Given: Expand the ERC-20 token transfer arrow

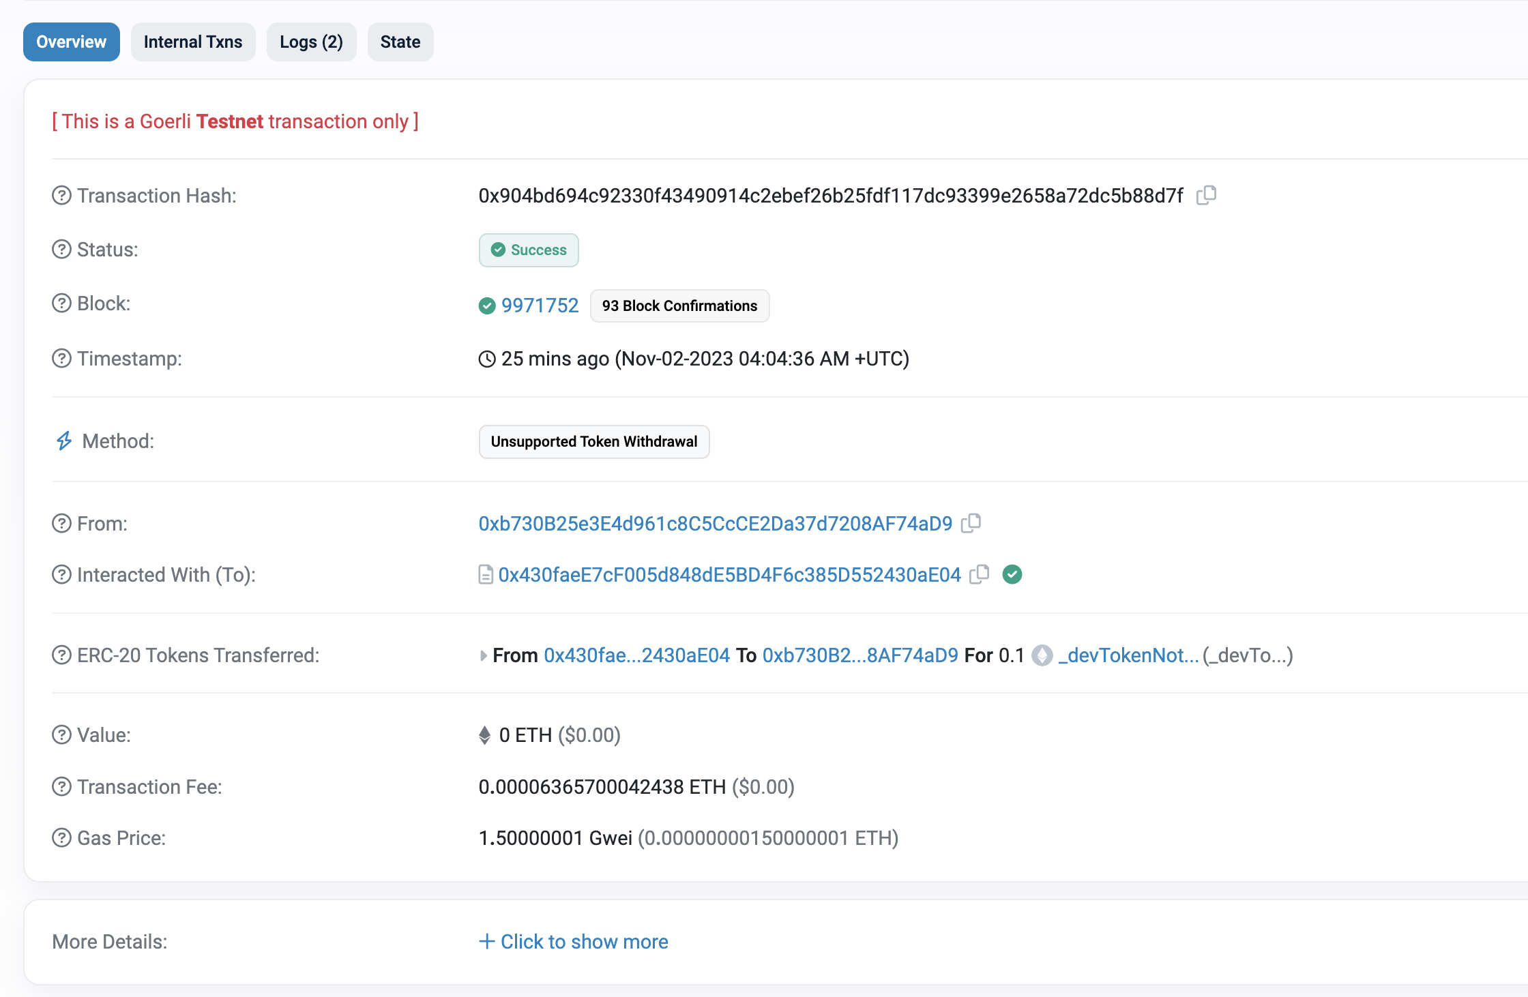Looking at the screenshot, I should (x=483, y=655).
